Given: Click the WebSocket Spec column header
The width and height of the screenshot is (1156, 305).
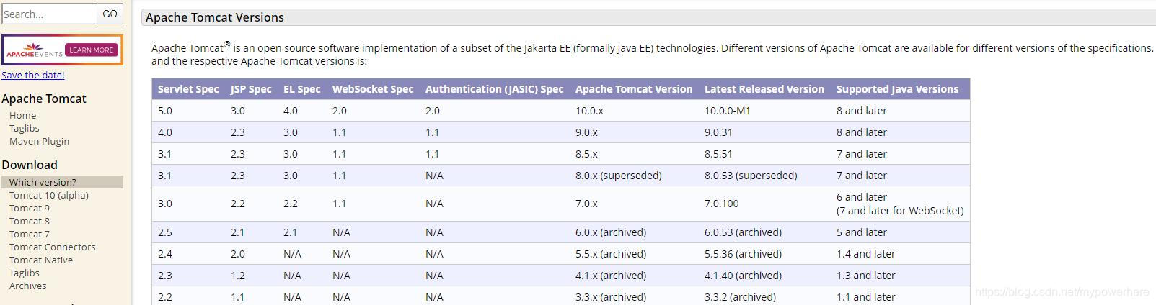Looking at the screenshot, I should (373, 89).
